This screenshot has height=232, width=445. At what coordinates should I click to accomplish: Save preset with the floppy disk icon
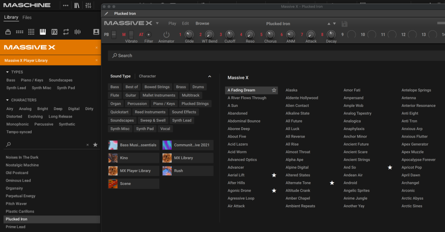click(x=344, y=24)
